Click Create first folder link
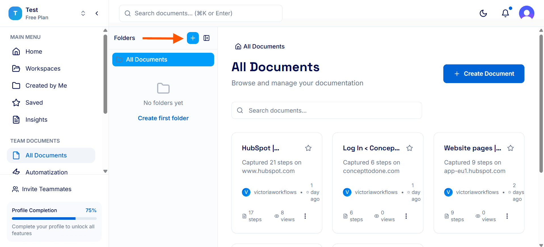This screenshot has height=247, width=544. pyautogui.click(x=163, y=118)
